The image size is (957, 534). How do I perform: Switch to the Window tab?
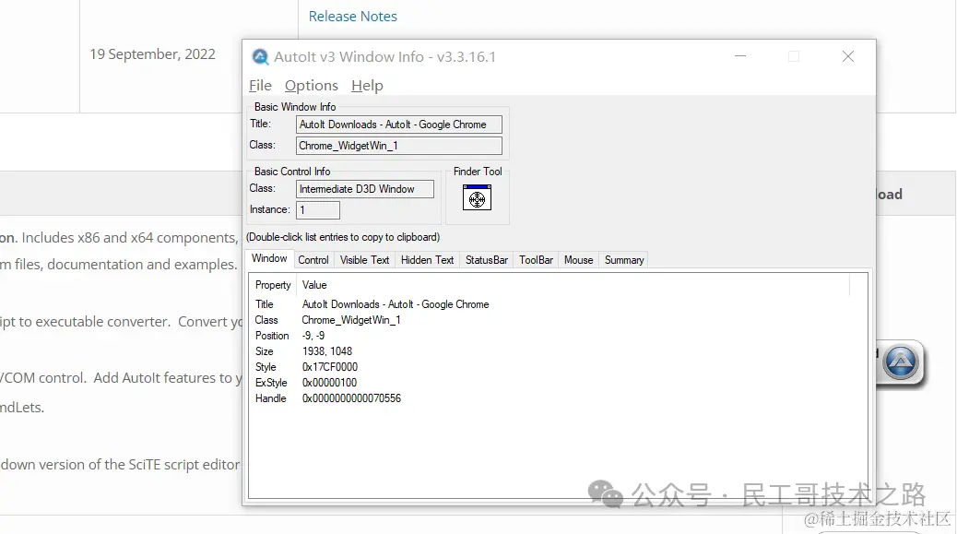(269, 259)
